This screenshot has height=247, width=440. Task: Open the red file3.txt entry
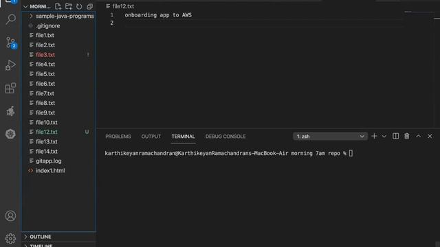point(58,55)
